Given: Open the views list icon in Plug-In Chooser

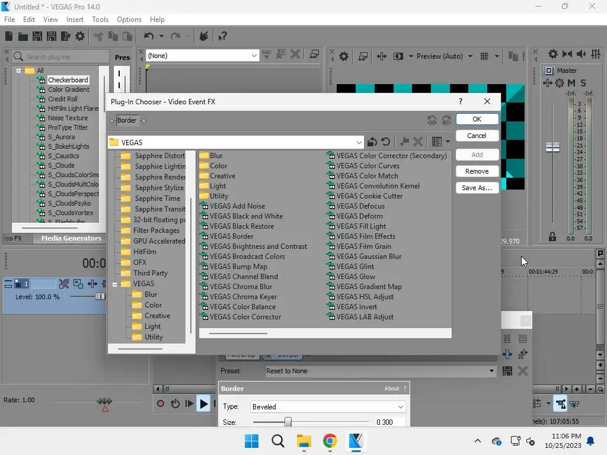Looking at the screenshot, I should [x=437, y=142].
